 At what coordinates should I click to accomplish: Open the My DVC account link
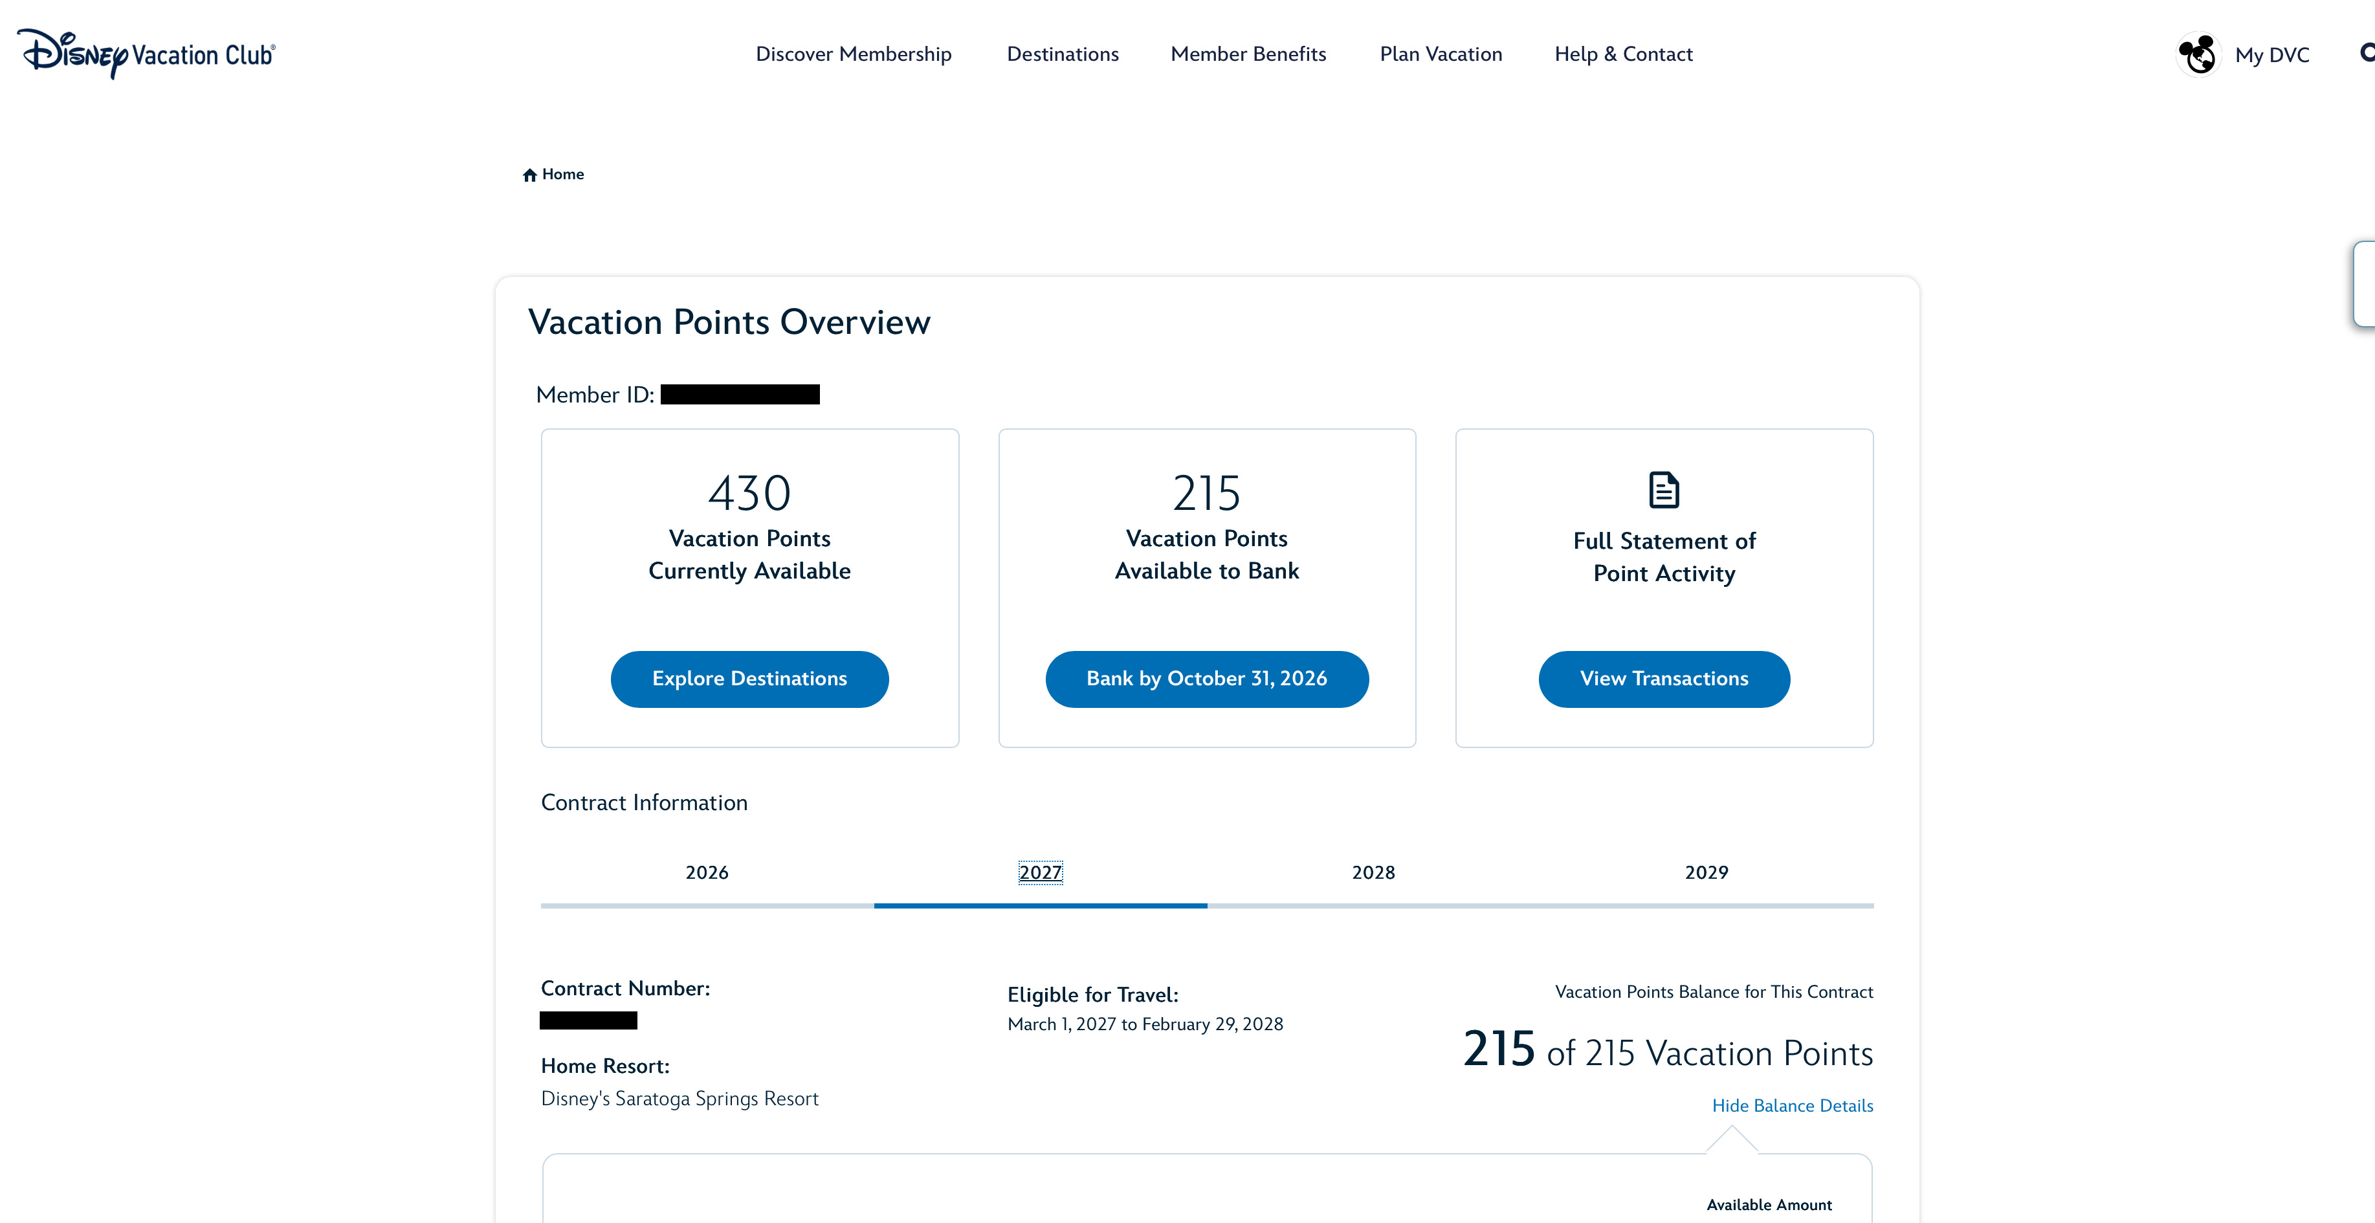click(x=2271, y=55)
